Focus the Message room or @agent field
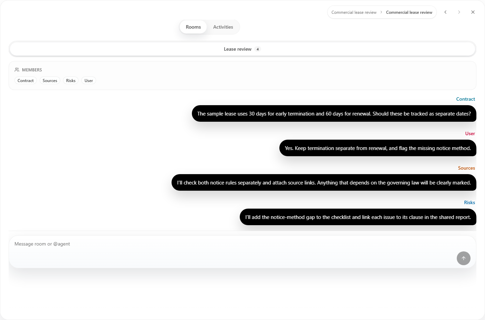This screenshot has width=485, height=320. pyautogui.click(x=242, y=252)
